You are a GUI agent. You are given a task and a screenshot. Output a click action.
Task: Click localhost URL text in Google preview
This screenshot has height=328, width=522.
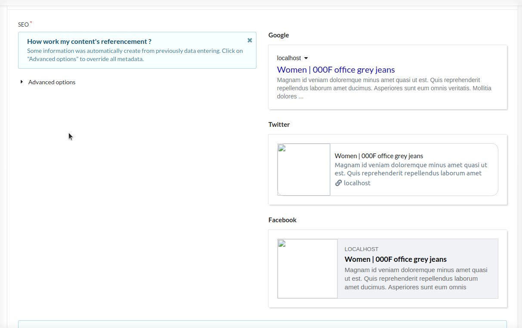(289, 58)
